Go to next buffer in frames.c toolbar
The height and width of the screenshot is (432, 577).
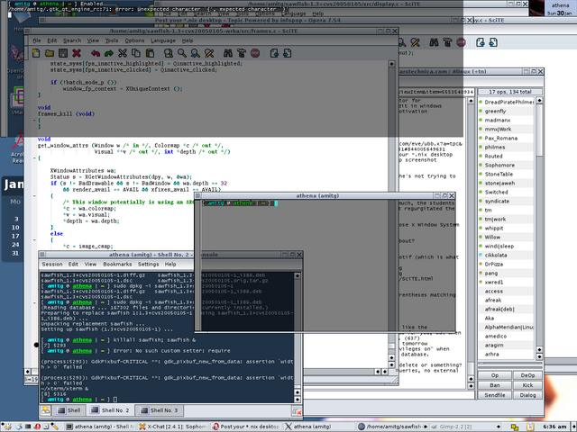click(x=288, y=53)
